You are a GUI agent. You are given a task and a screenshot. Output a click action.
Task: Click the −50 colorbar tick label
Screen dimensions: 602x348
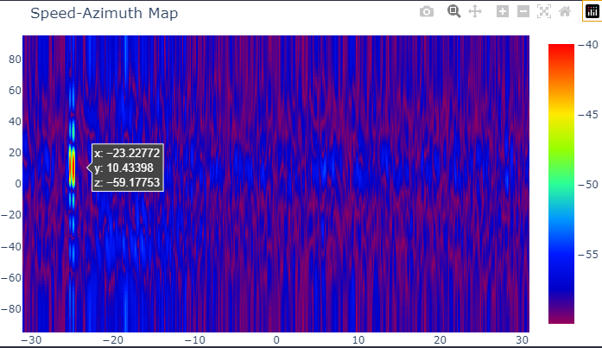(x=588, y=185)
